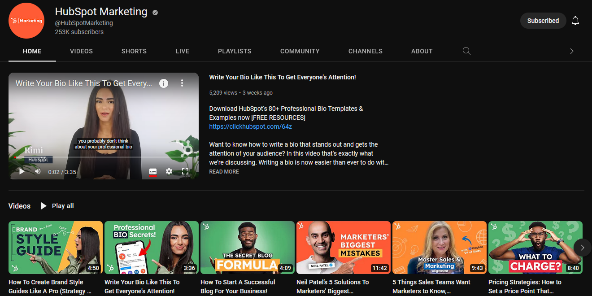Open the featured video title link
Image resolution: width=592 pixels, height=296 pixels.
(283, 77)
